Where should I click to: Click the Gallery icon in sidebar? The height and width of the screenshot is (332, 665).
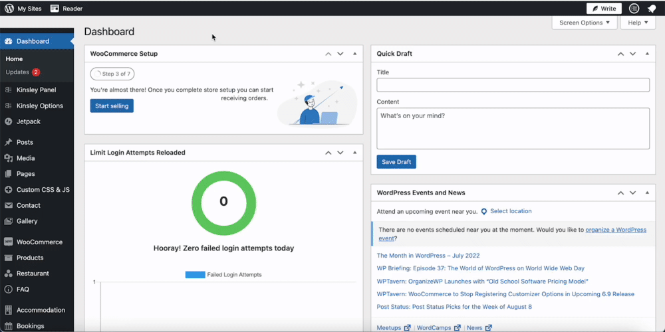click(x=8, y=221)
